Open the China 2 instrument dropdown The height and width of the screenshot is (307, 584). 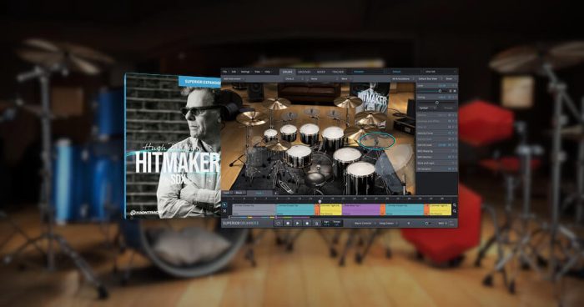pos(295,79)
